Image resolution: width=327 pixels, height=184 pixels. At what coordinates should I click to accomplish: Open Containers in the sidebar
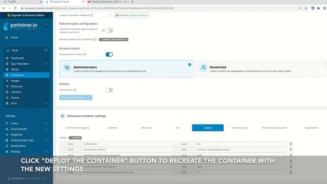pyautogui.click(x=27, y=75)
